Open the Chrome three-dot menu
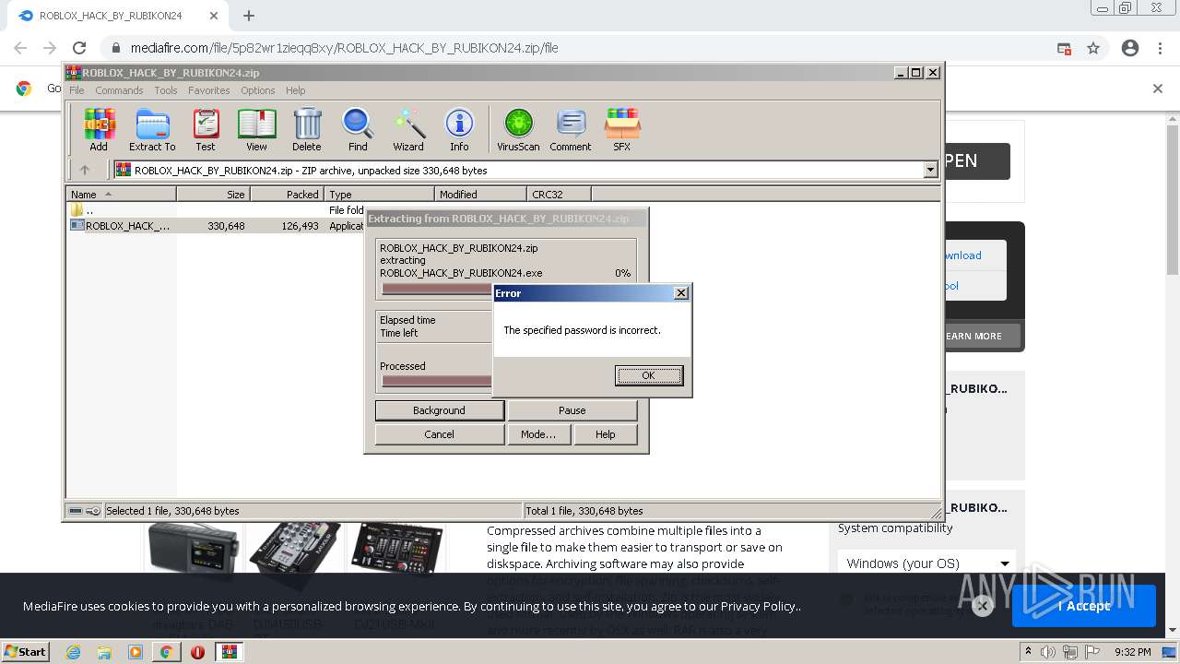 1160,48
